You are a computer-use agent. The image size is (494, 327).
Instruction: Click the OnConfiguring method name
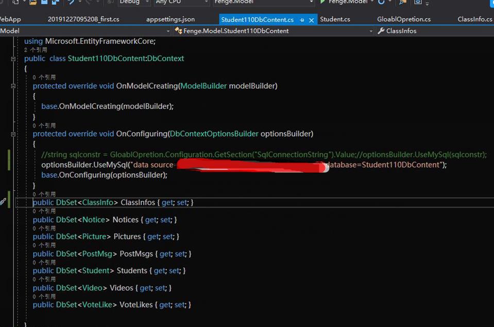click(142, 134)
